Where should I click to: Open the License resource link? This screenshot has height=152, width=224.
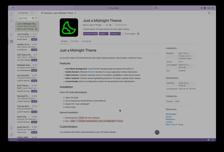click(x=169, y=122)
